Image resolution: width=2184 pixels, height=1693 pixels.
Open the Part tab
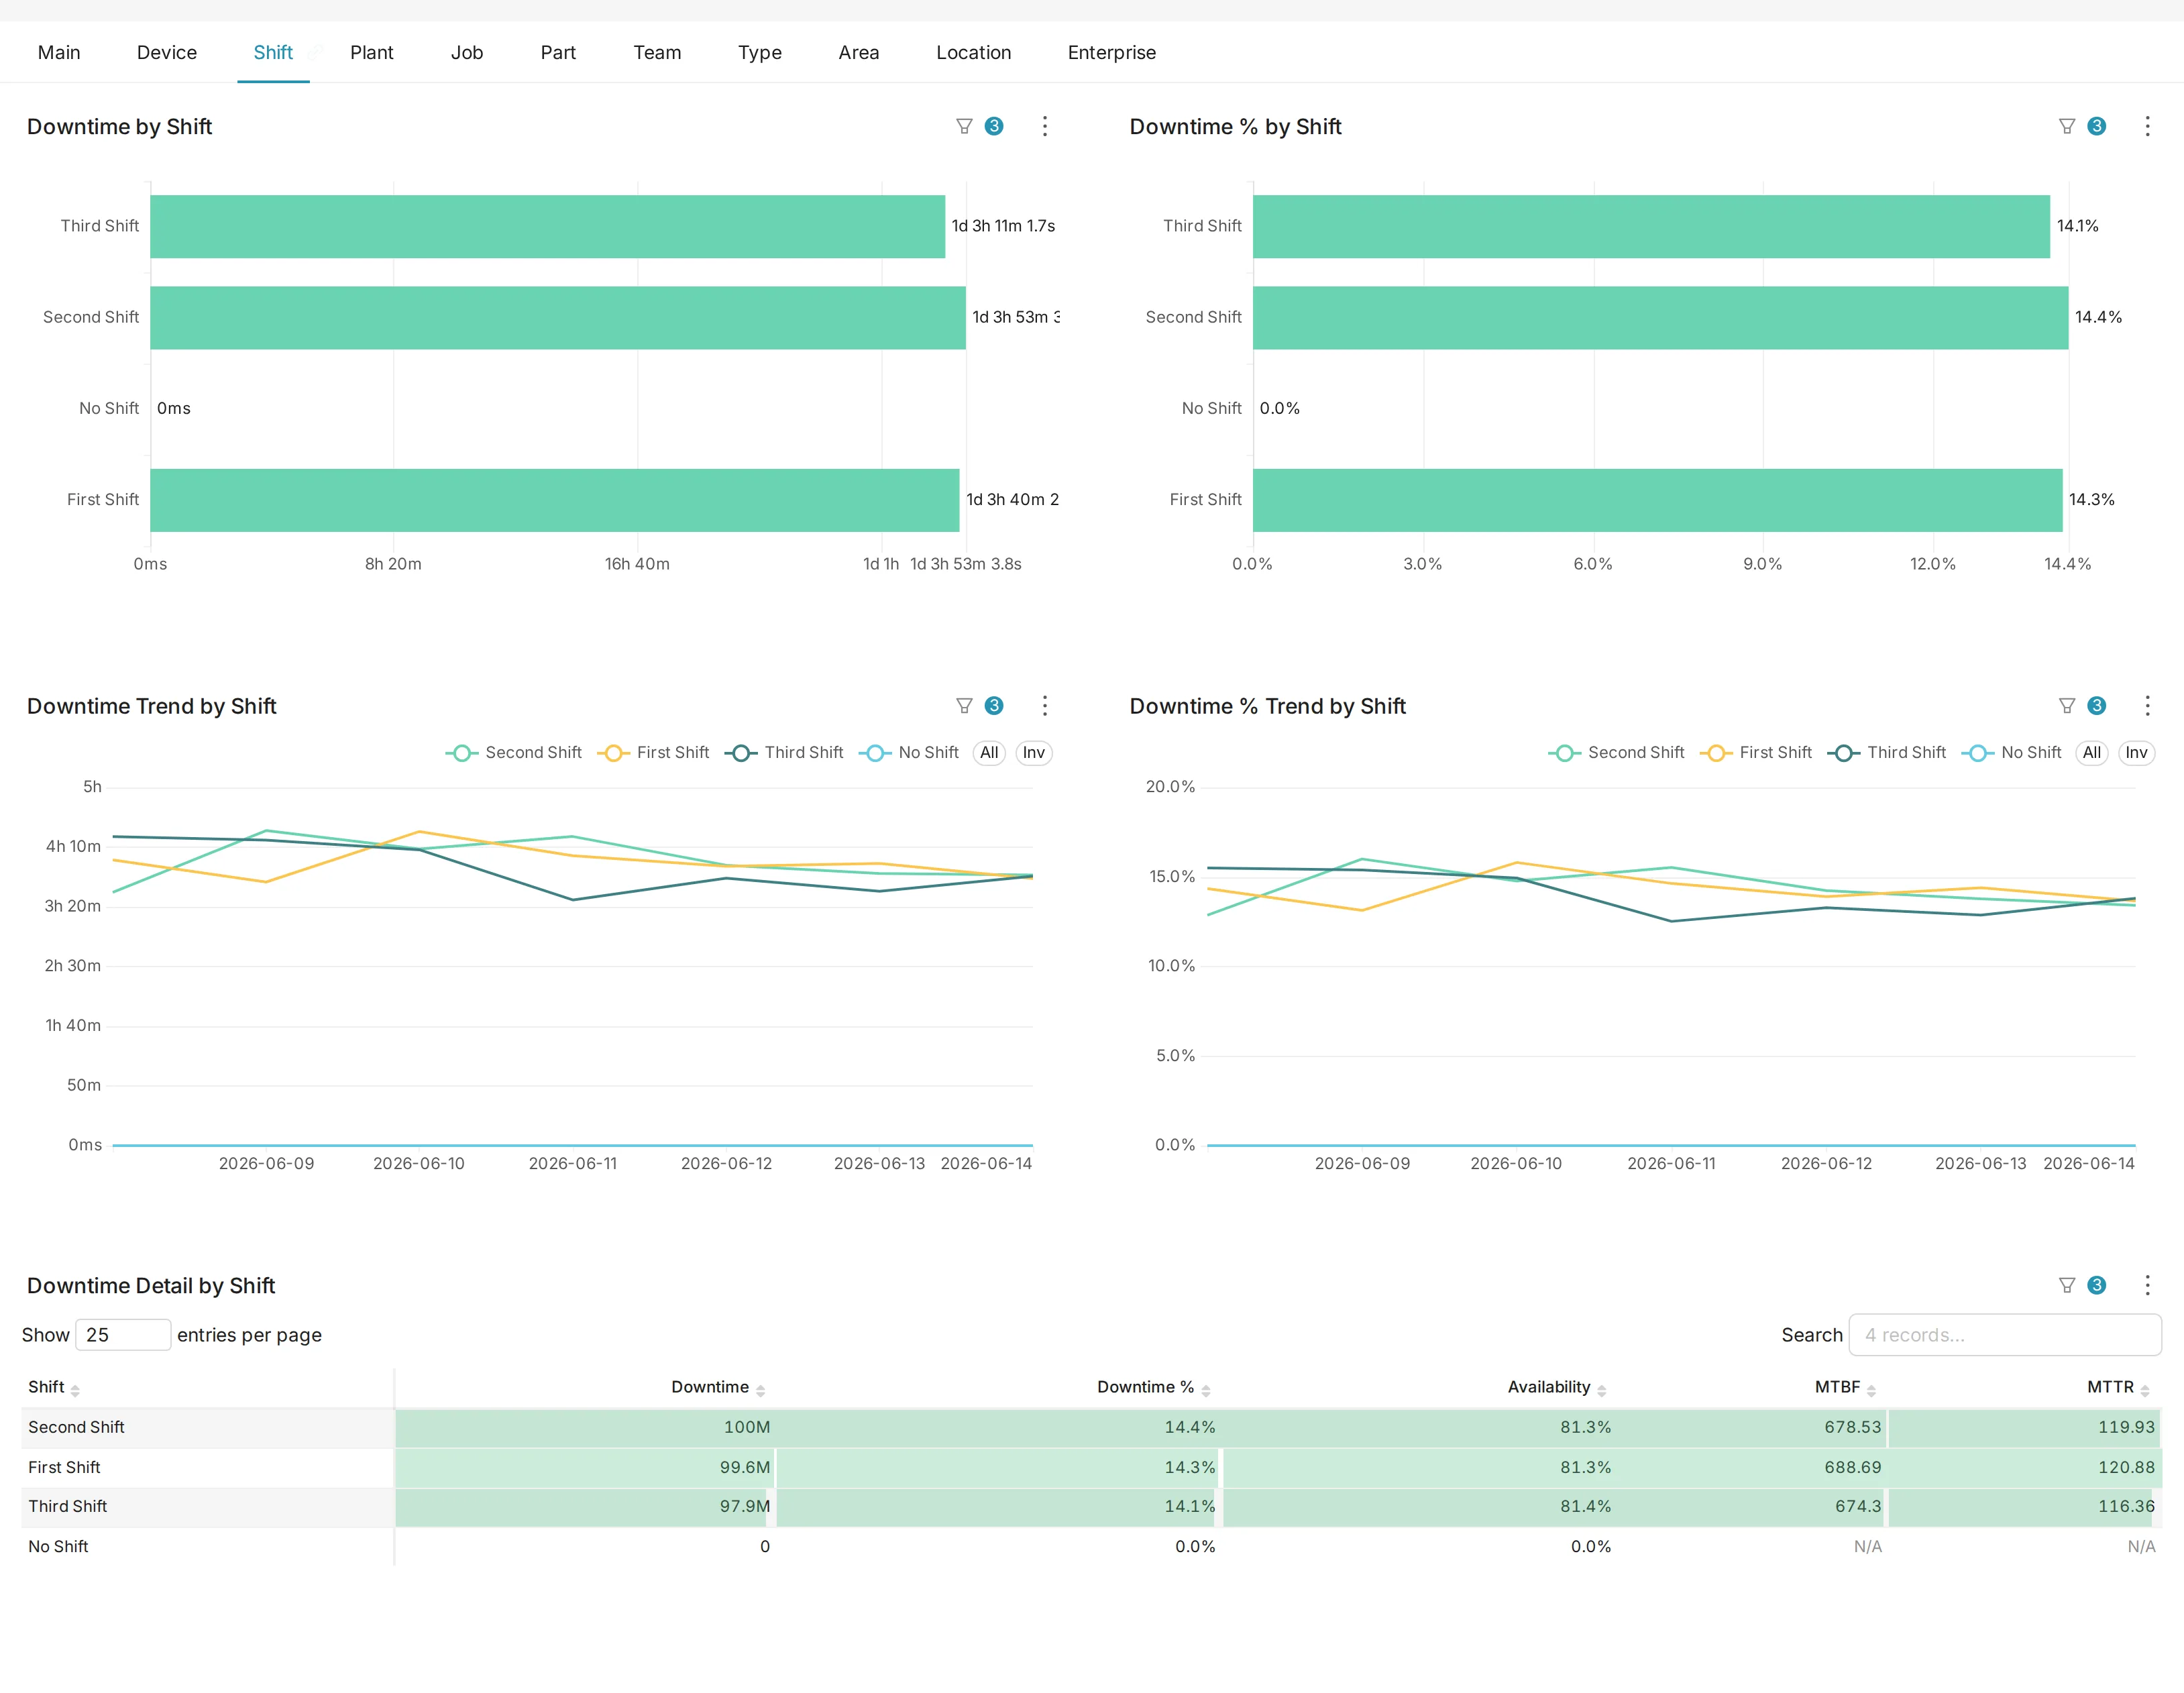(x=558, y=53)
